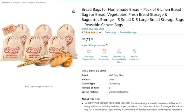Click the bread bags product image
This screenshot has height=112, width=186.
point(39,46)
